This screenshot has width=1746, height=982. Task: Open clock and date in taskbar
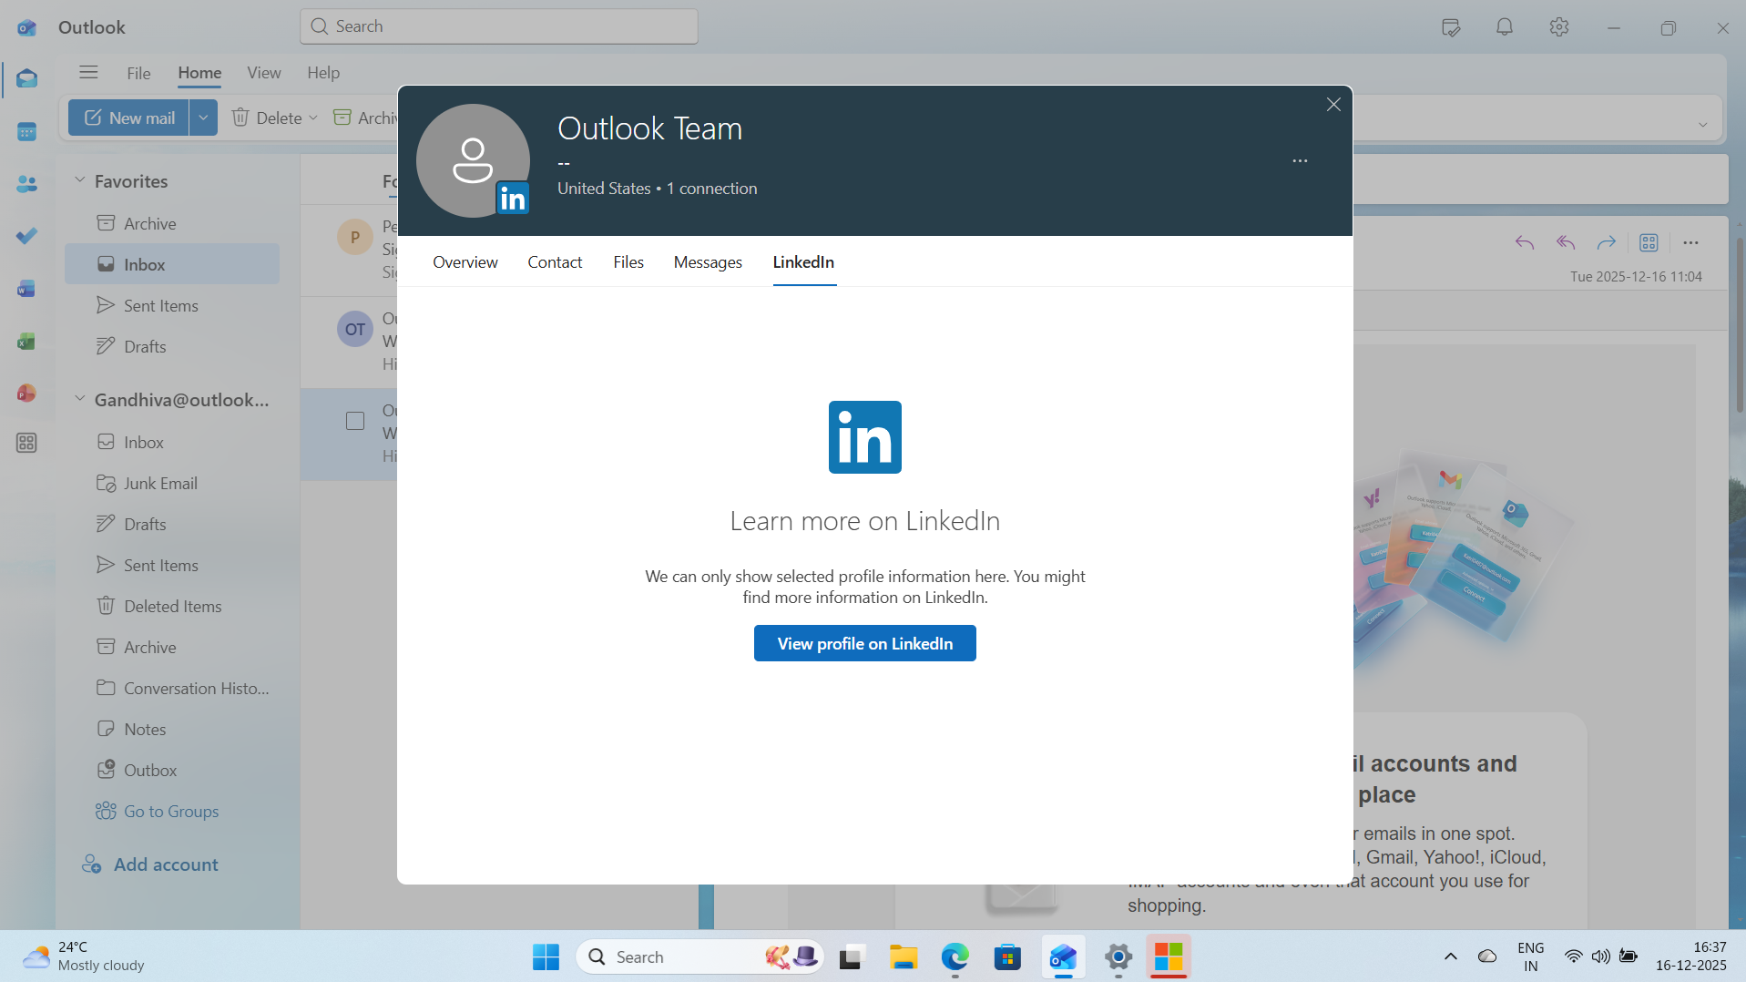(x=1690, y=956)
